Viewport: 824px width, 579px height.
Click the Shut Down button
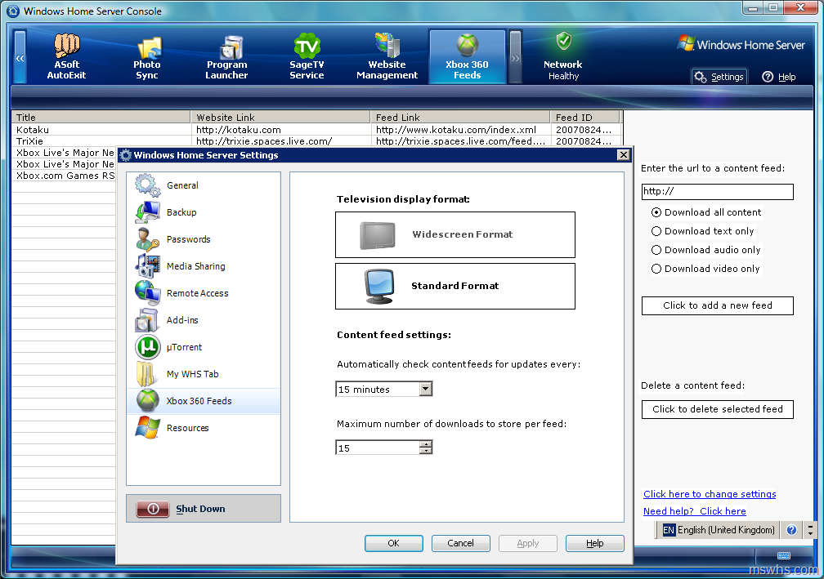click(x=204, y=509)
